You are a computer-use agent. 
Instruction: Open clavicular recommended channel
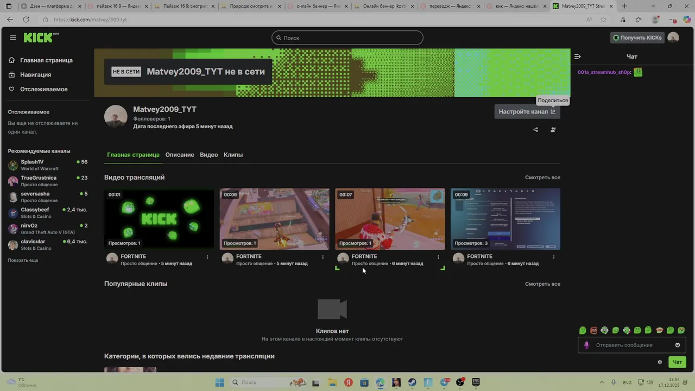[48, 244]
